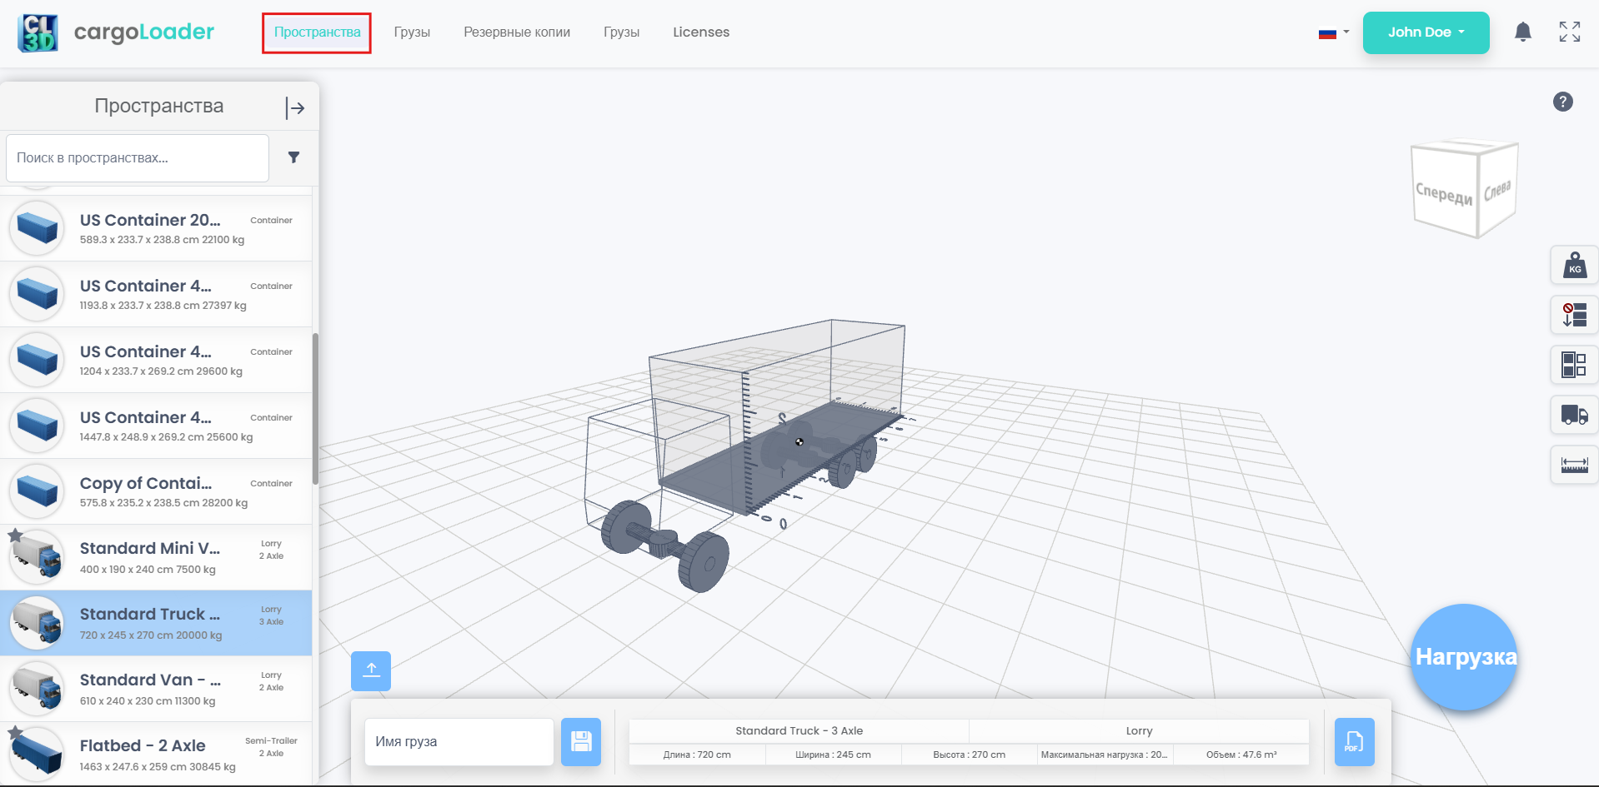This screenshot has width=1599, height=787.
Task: Click the weight KG icon in right toolbar
Action: point(1573,266)
